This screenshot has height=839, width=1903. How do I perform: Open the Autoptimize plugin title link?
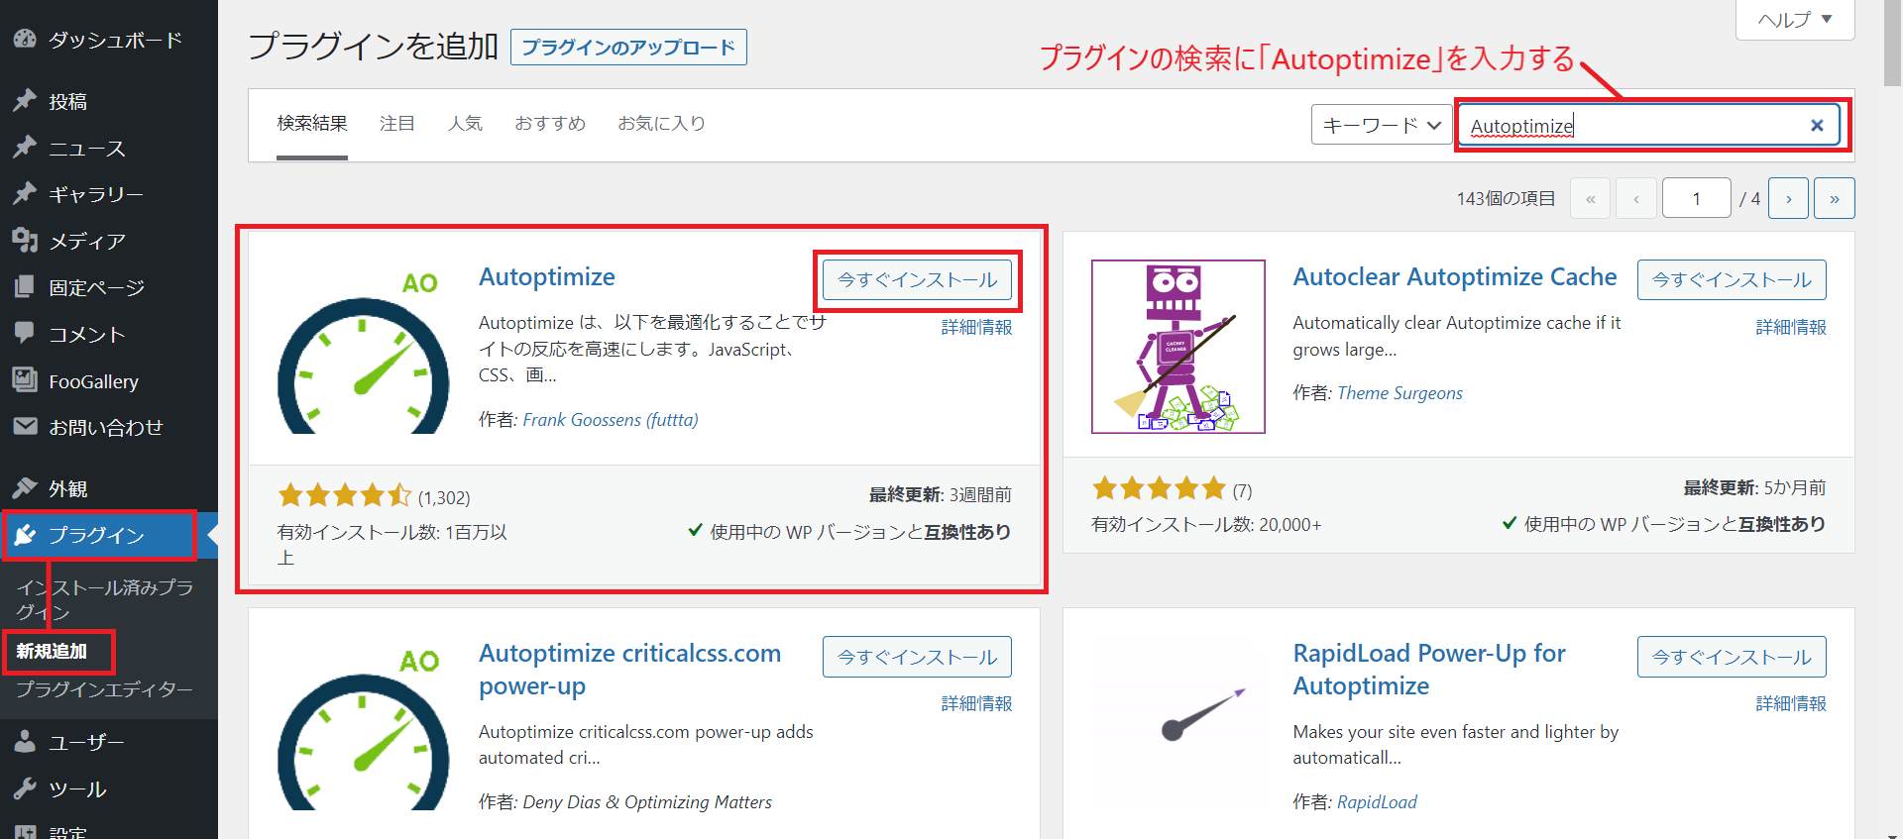547,277
